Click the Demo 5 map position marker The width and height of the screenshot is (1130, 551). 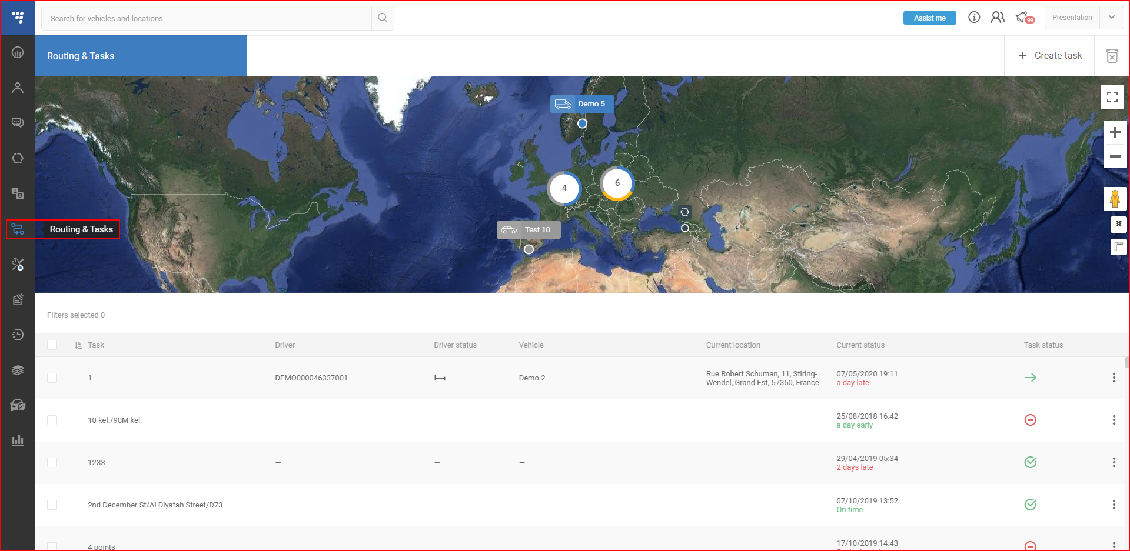(582, 123)
